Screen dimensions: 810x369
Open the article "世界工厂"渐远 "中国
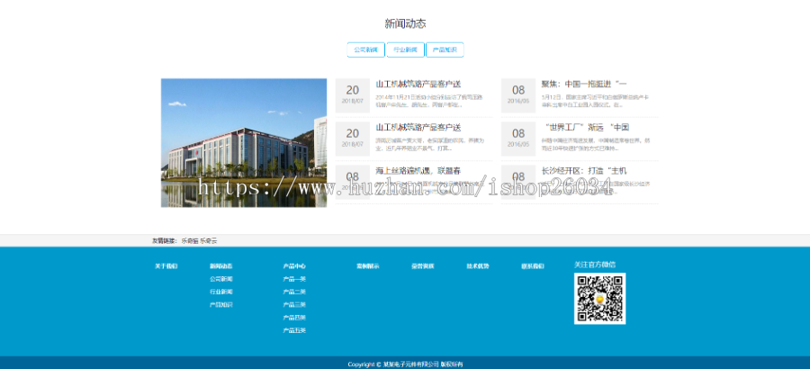coord(588,127)
